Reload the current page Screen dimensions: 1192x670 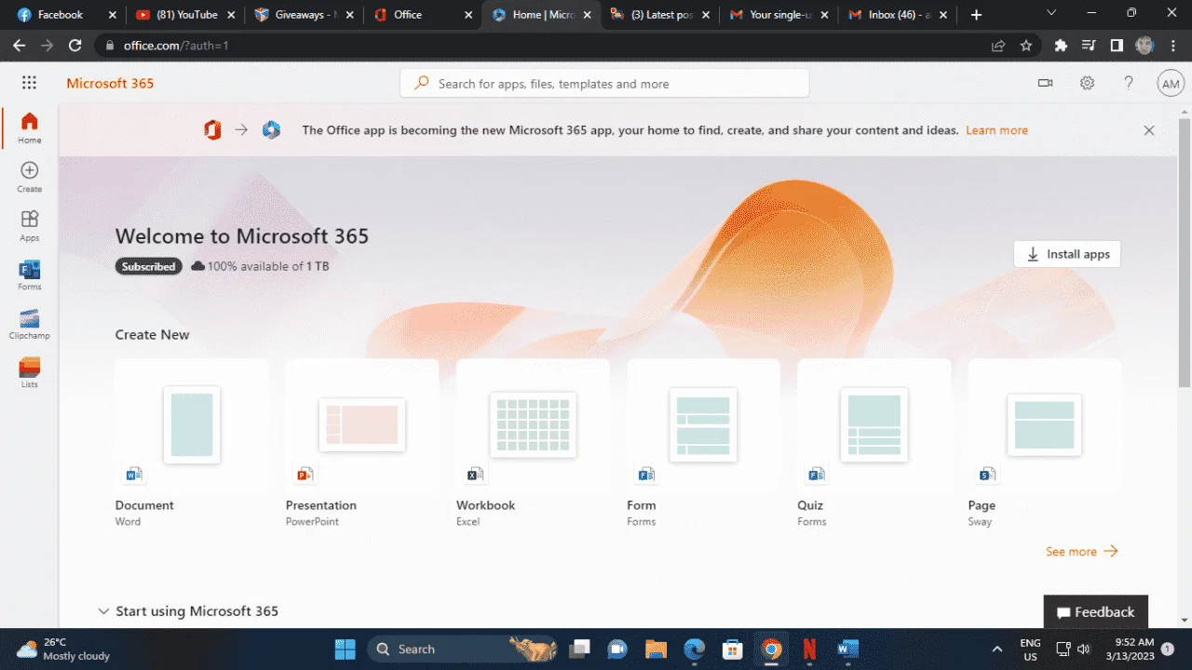[x=75, y=46]
